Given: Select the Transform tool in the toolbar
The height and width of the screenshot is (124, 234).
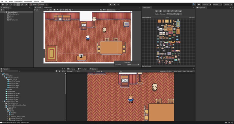Looking at the screenshot, I should (22, 4).
